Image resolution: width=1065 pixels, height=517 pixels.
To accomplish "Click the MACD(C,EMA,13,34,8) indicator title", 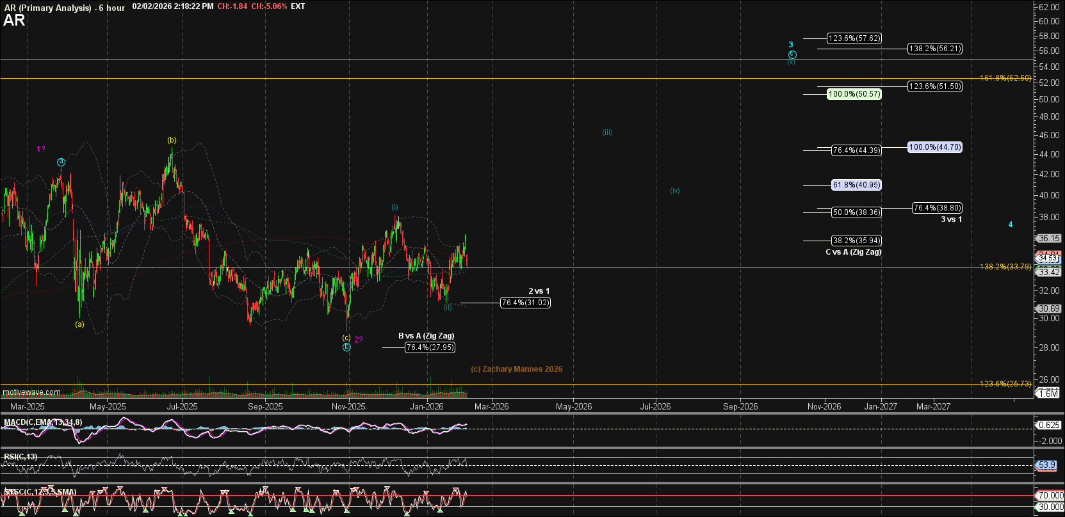I will pos(43,422).
